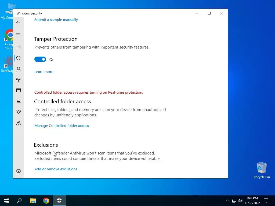Open Learn more under Tamper Protection

[x=44, y=72]
